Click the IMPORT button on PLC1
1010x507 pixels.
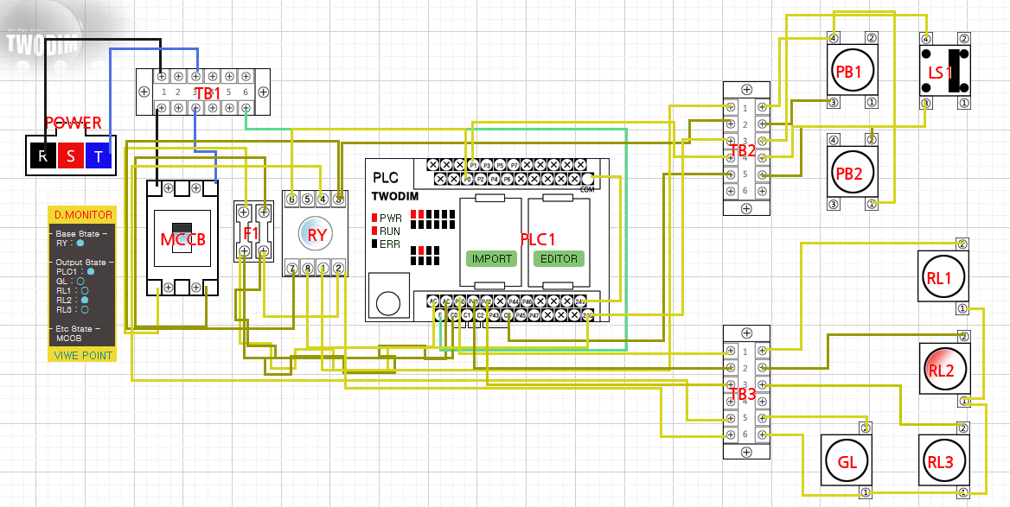tap(490, 258)
